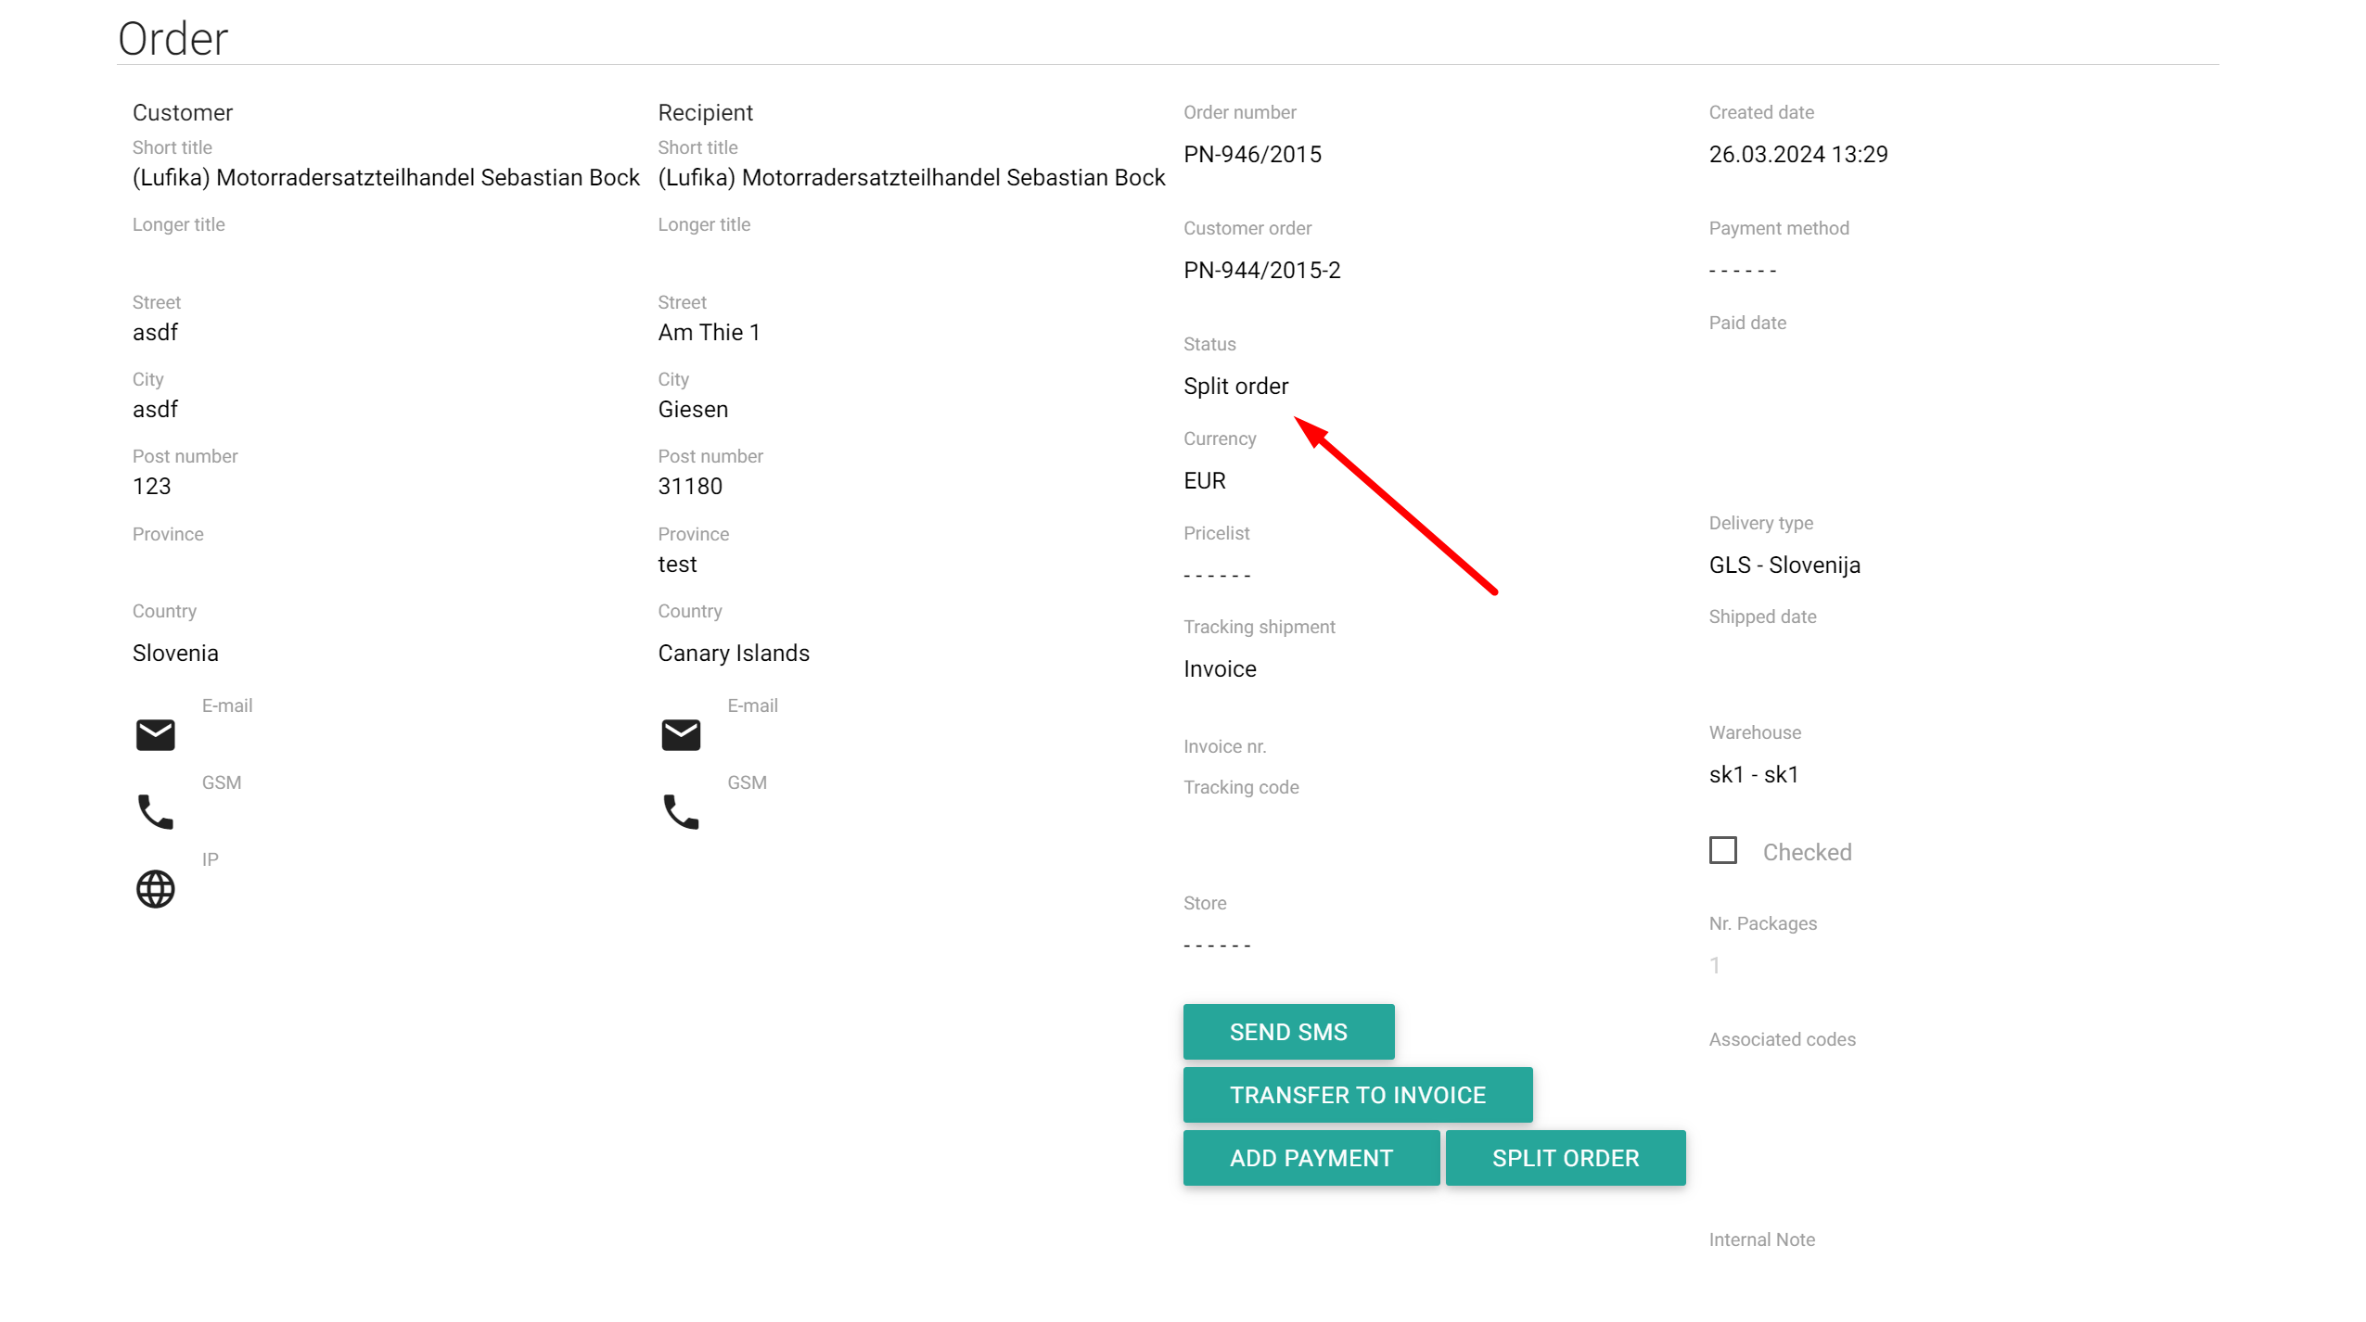Click TRANSFER TO INVOICE button

point(1357,1095)
